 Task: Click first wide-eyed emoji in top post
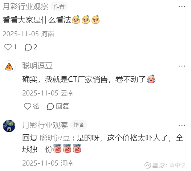76,19
